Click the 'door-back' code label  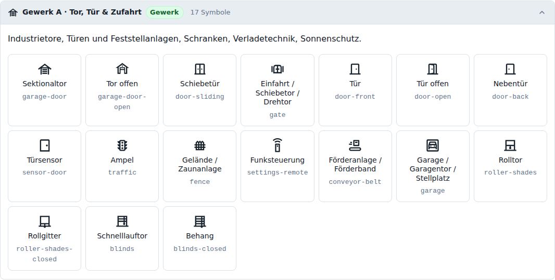(x=510, y=97)
